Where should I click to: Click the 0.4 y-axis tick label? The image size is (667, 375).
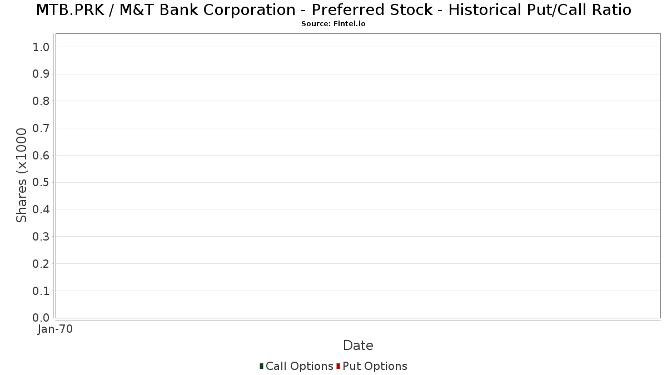click(x=41, y=209)
